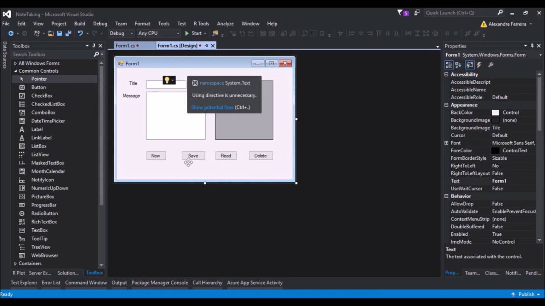
Task: Open the Format menu
Action: point(142,24)
